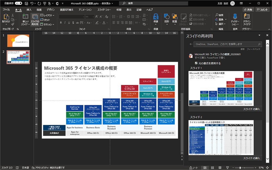Image resolution: width=272 pixels, height=170 pixels.
Task: Open the Layout (レイアウト) dropdown
Action: pyautogui.click(x=47, y=15)
